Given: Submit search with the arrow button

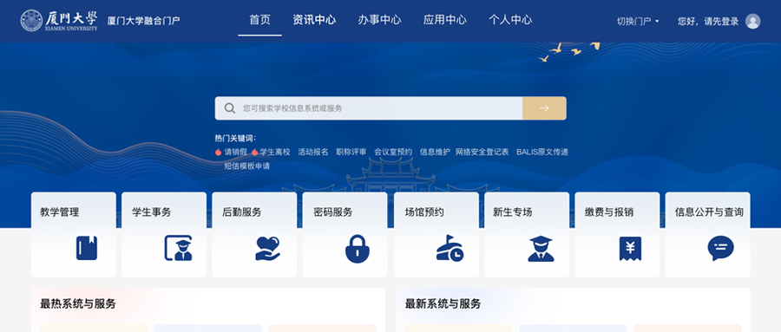Looking at the screenshot, I should pos(544,108).
